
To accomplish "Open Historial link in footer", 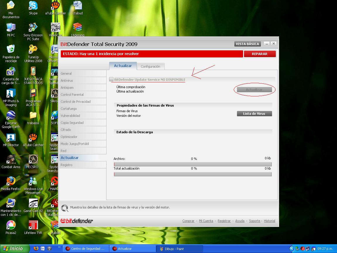I will 269,221.
